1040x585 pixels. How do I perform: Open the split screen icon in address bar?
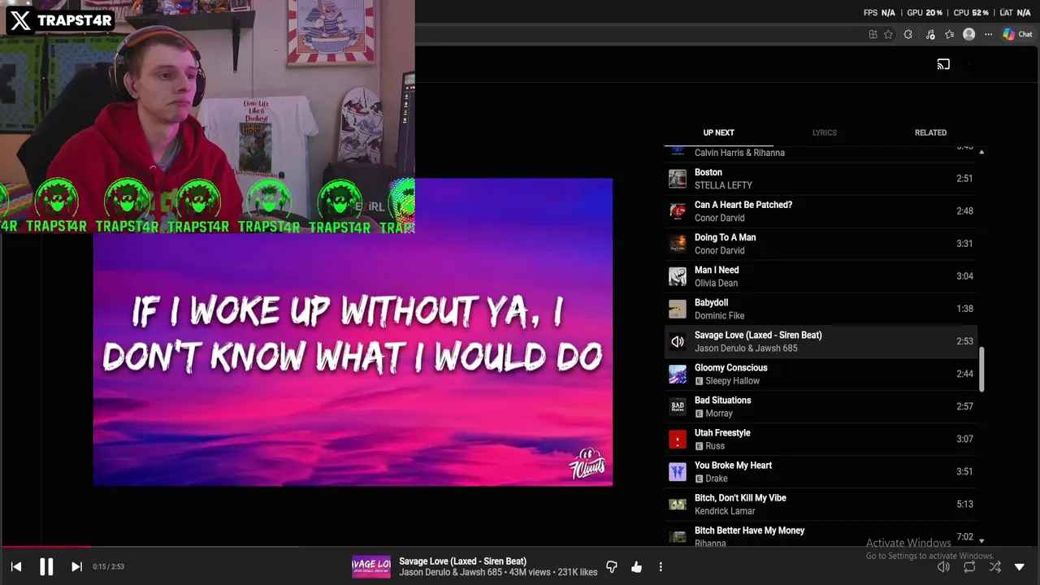coord(873,34)
